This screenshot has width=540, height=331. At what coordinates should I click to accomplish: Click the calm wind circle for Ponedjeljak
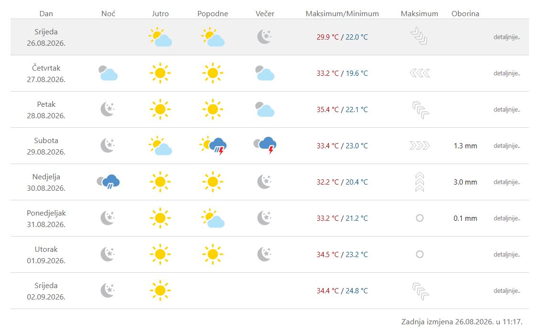[x=420, y=218]
